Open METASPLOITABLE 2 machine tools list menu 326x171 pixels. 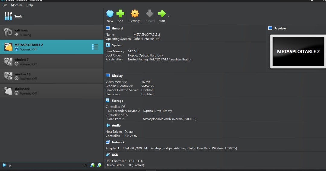95,47
